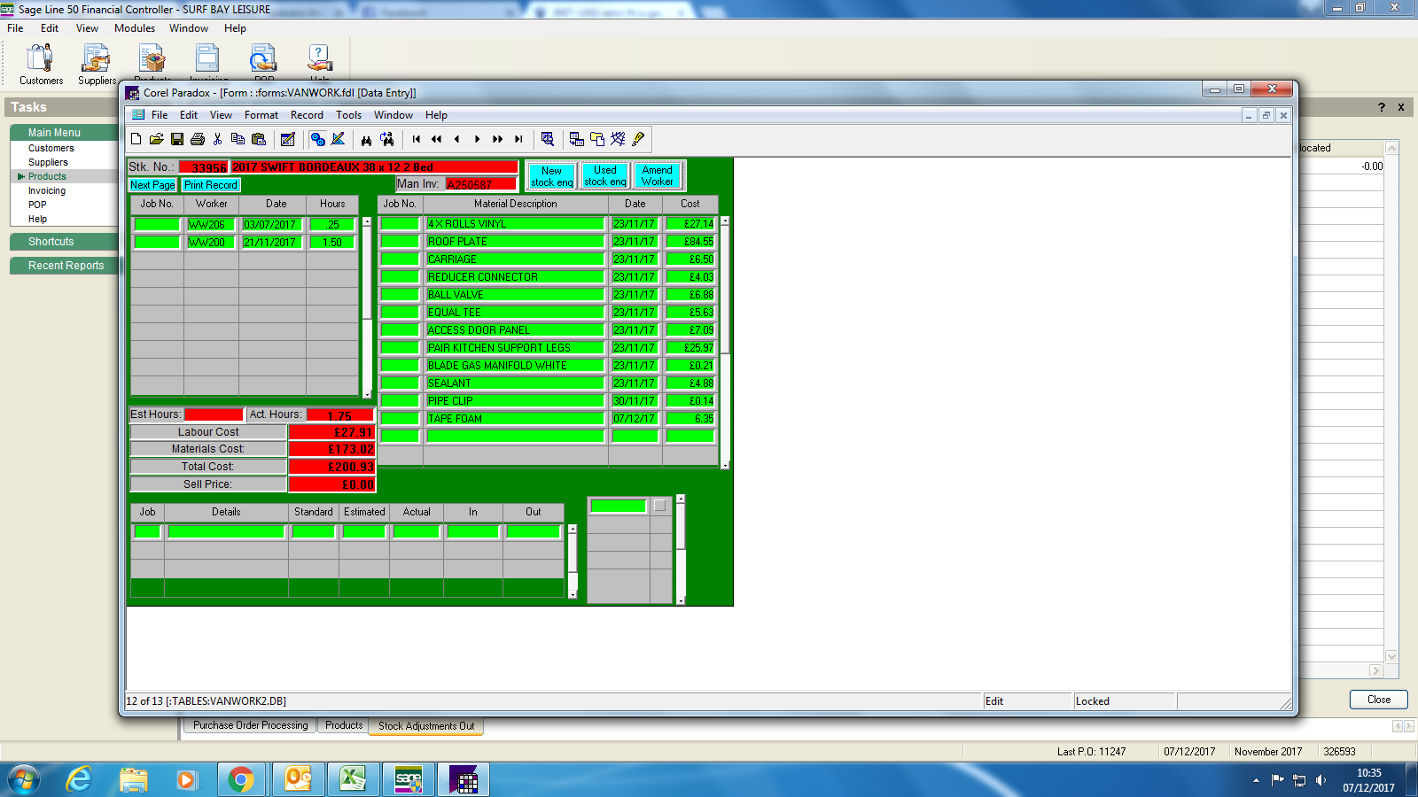The height and width of the screenshot is (797, 1418).
Task: Click the Open folder icon in Paradox toolbar
Action: 156,139
